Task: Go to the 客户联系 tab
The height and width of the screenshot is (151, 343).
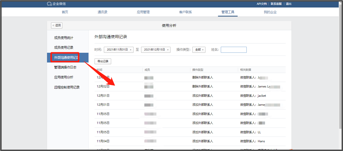Action: click(x=185, y=12)
